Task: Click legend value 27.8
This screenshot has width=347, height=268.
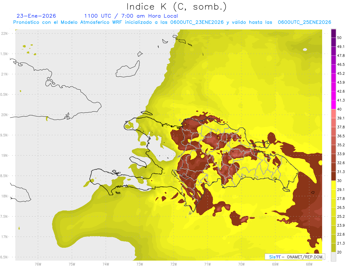Action: pyautogui.click(x=341, y=198)
